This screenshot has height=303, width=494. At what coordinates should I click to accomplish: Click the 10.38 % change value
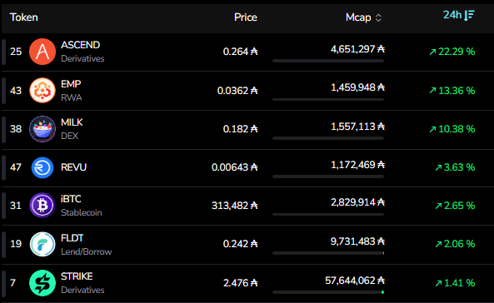(452, 129)
